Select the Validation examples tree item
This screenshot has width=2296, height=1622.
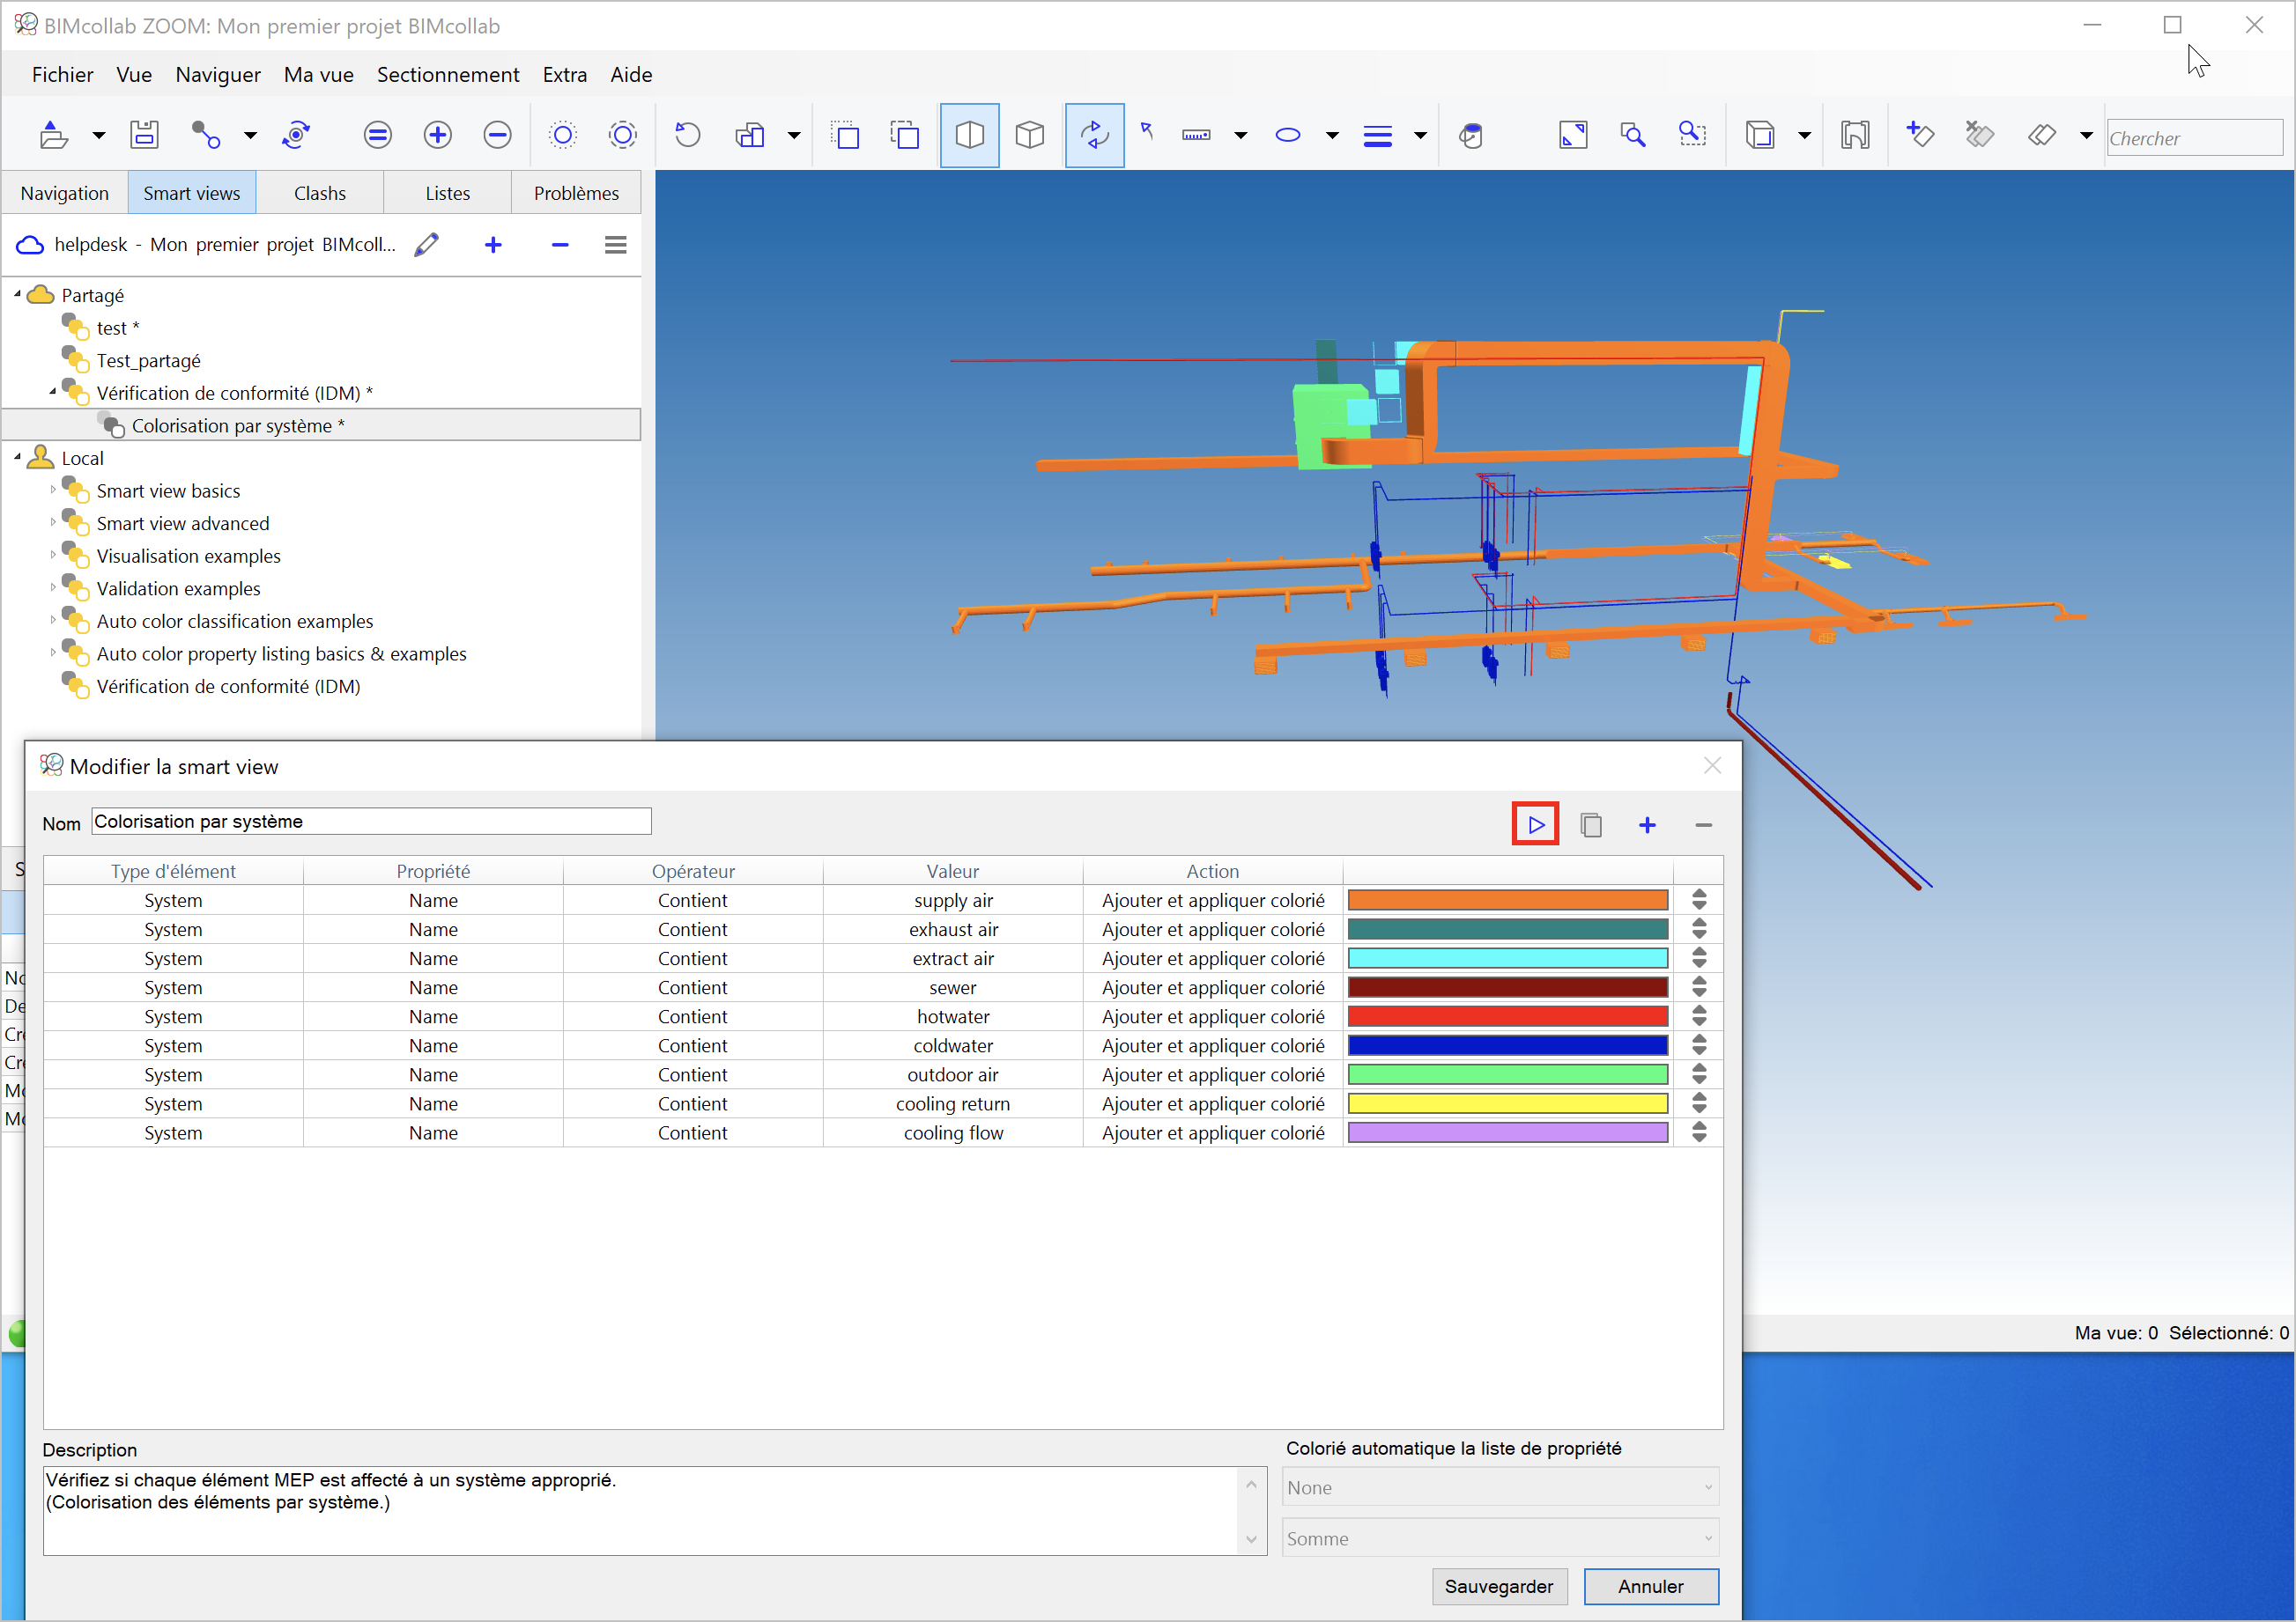(x=178, y=588)
